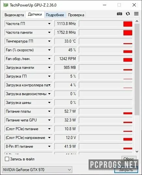Click the GPU-Z application icon in the title bar
This screenshot has width=142, height=175.
(6, 5)
